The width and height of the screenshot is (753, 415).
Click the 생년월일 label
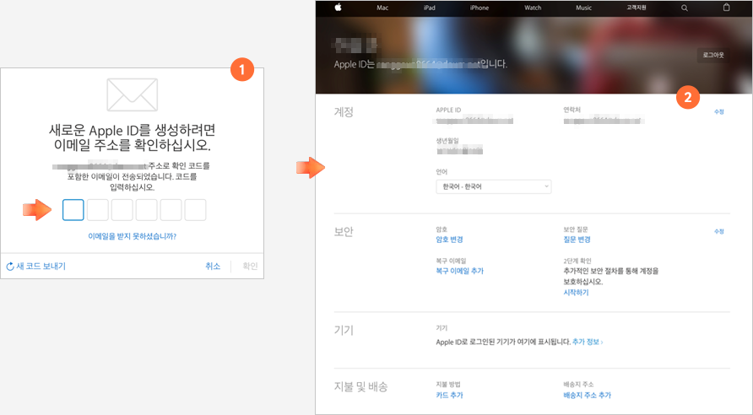pos(447,141)
